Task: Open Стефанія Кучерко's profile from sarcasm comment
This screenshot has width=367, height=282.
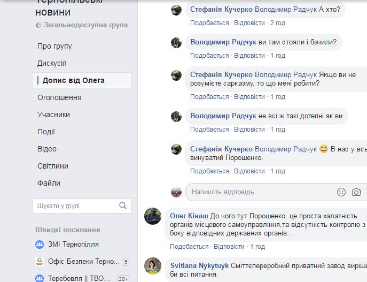Action: coord(221,74)
